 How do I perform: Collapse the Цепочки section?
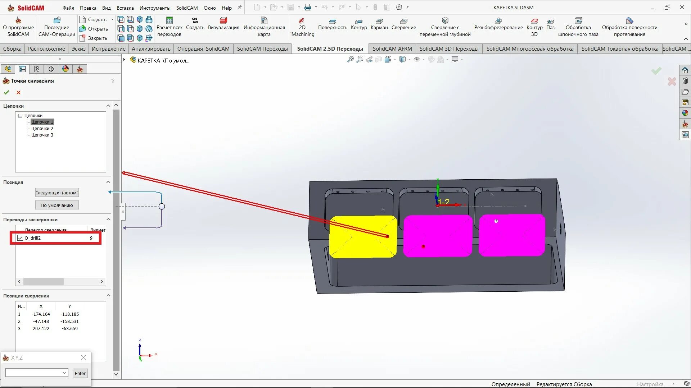[108, 106]
